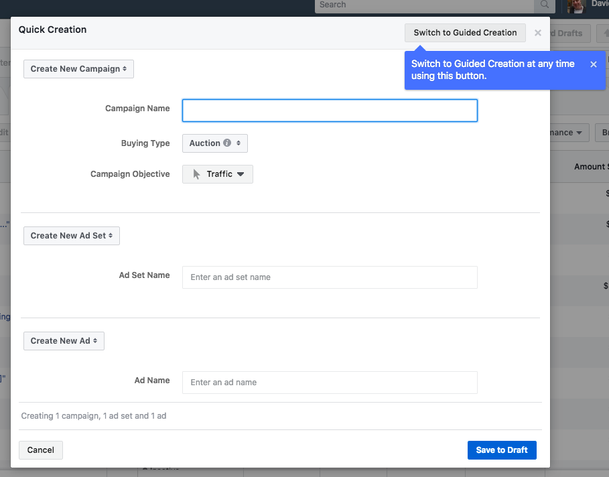Expand the Create New Campaign dropdown

[x=78, y=69]
